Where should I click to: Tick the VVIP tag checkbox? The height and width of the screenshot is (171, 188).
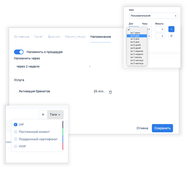coord(16,146)
